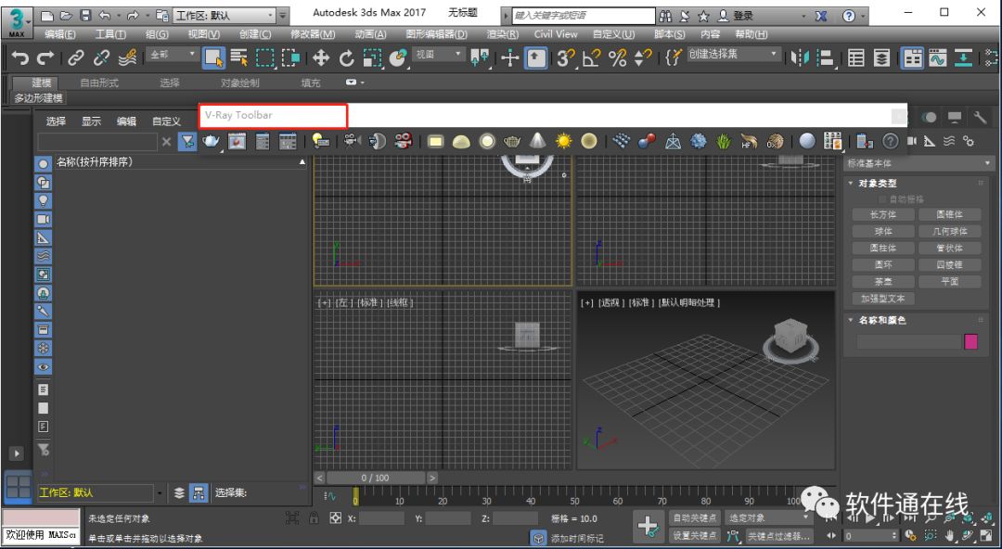Open the 选定对象 key target dropdown
1002x549 pixels.
click(768, 517)
